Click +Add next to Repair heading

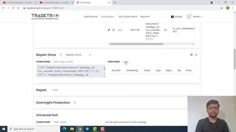(55, 90)
